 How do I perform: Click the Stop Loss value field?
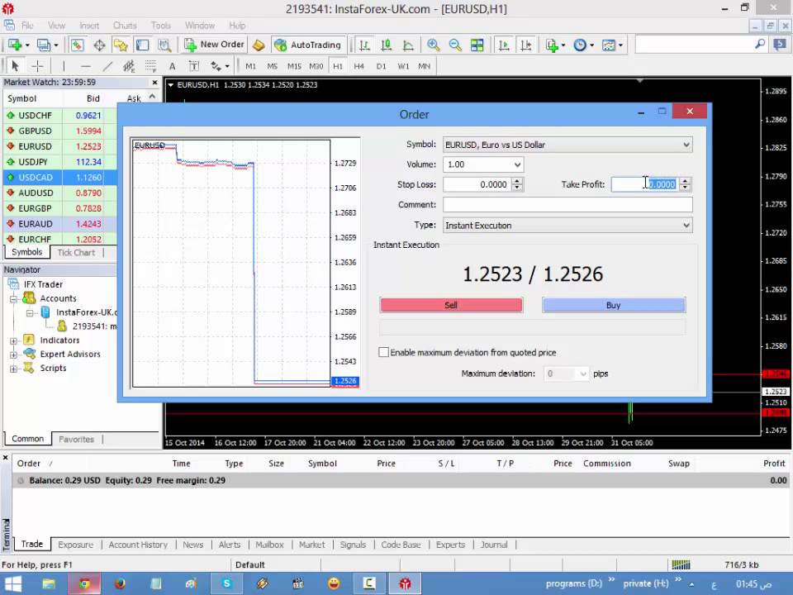(x=477, y=184)
